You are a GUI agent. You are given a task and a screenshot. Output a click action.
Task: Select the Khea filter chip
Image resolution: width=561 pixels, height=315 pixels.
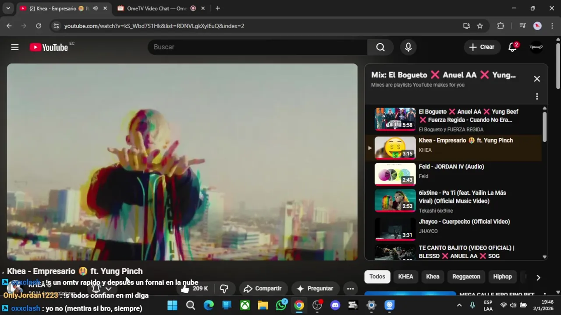coord(433,276)
